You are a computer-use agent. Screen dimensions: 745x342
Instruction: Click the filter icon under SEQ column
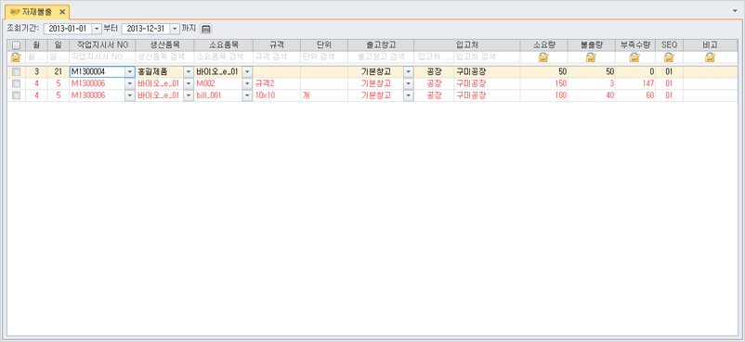pos(669,57)
